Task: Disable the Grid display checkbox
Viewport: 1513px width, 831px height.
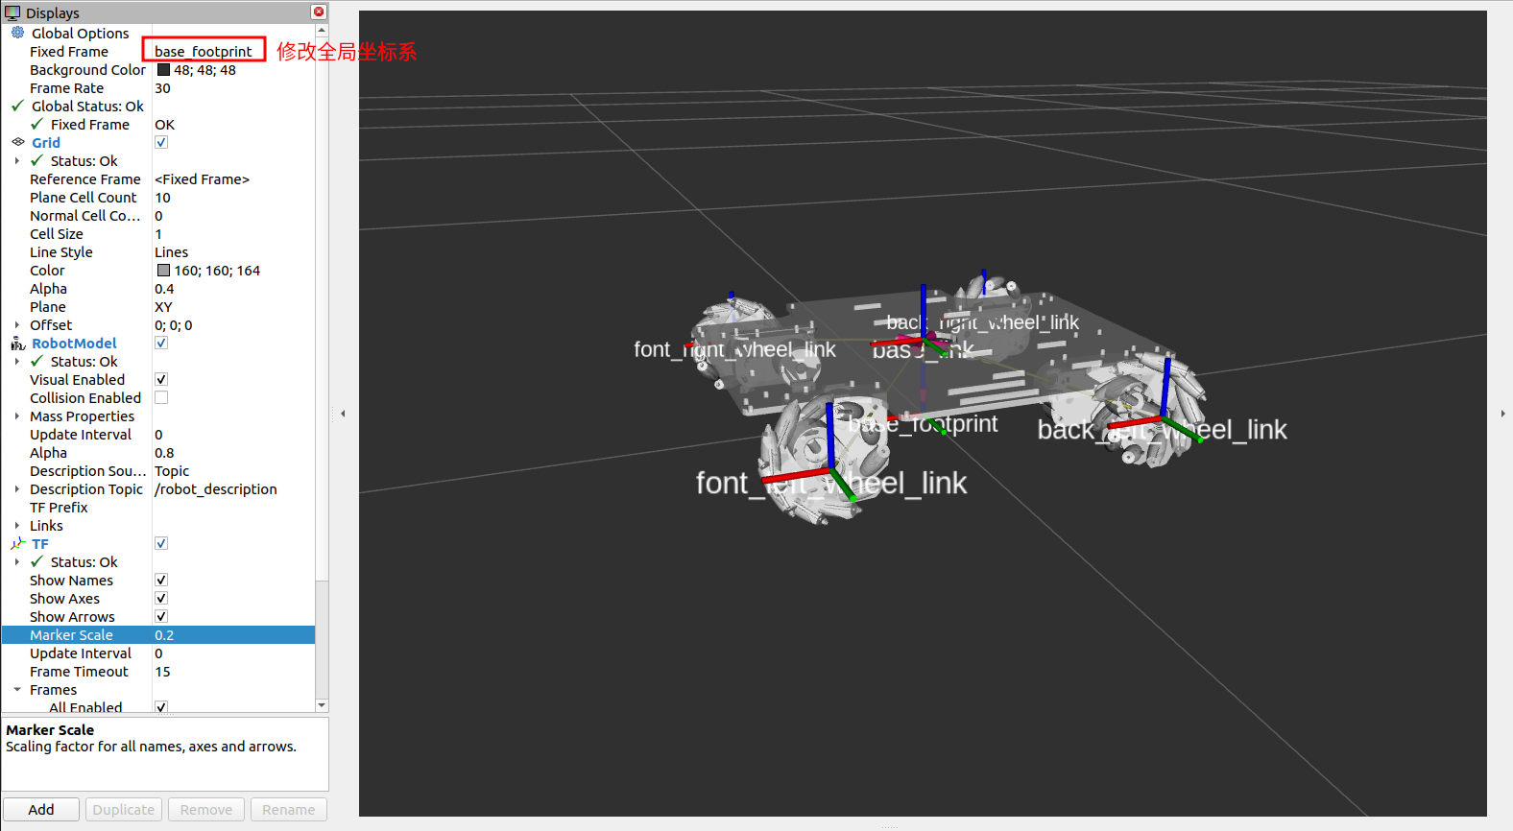Action: pyautogui.click(x=161, y=142)
